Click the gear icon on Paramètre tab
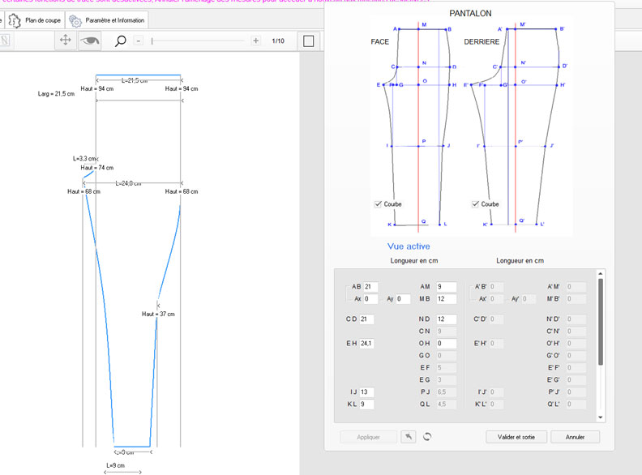Viewport: 642px width, 475px height. [75, 21]
